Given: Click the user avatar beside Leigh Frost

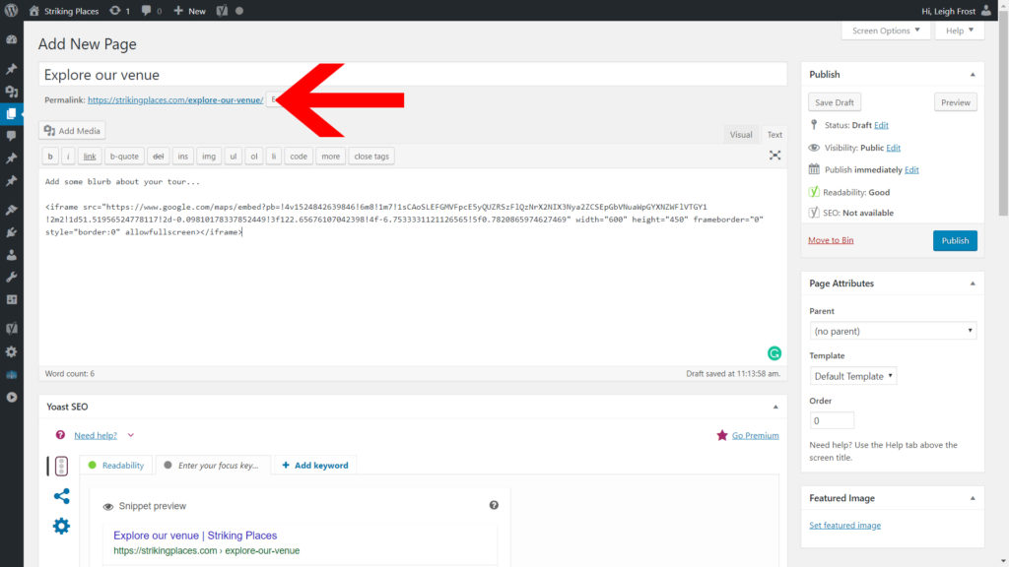Looking at the screenshot, I should pos(985,10).
